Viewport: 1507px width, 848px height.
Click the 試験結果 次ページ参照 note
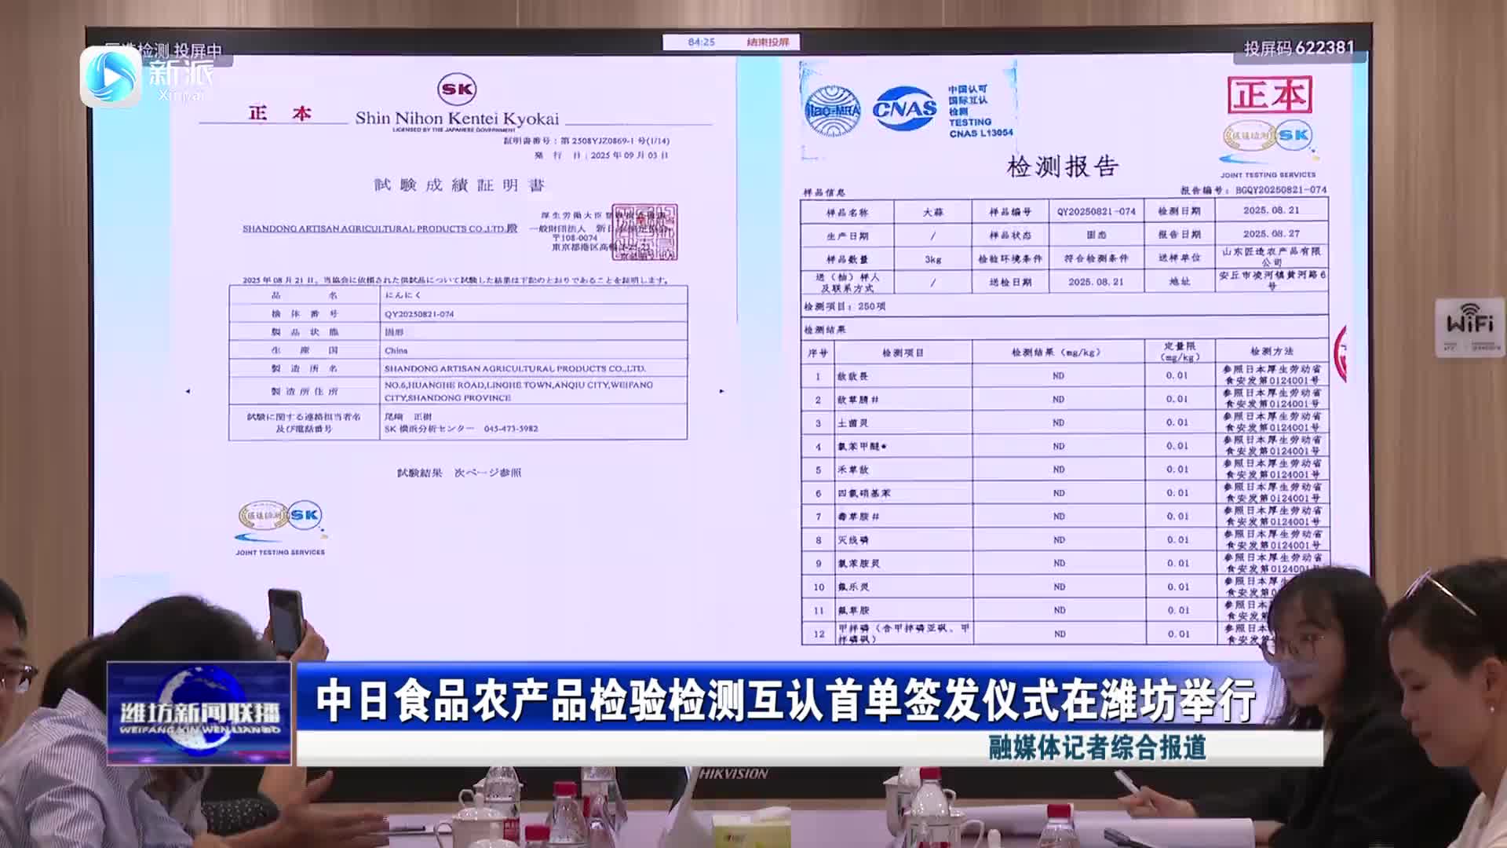(x=459, y=473)
